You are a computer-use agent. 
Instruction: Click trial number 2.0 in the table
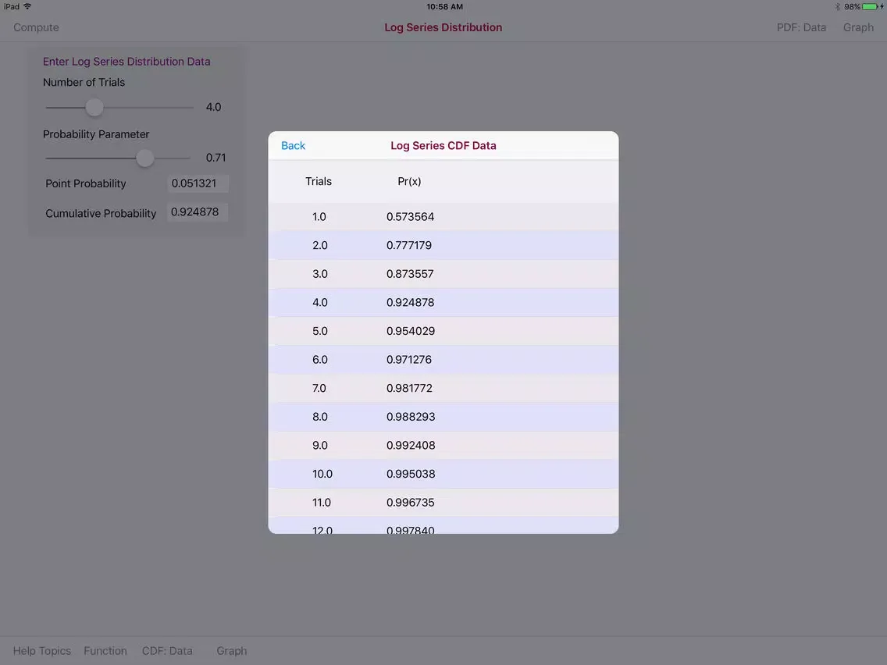click(319, 245)
